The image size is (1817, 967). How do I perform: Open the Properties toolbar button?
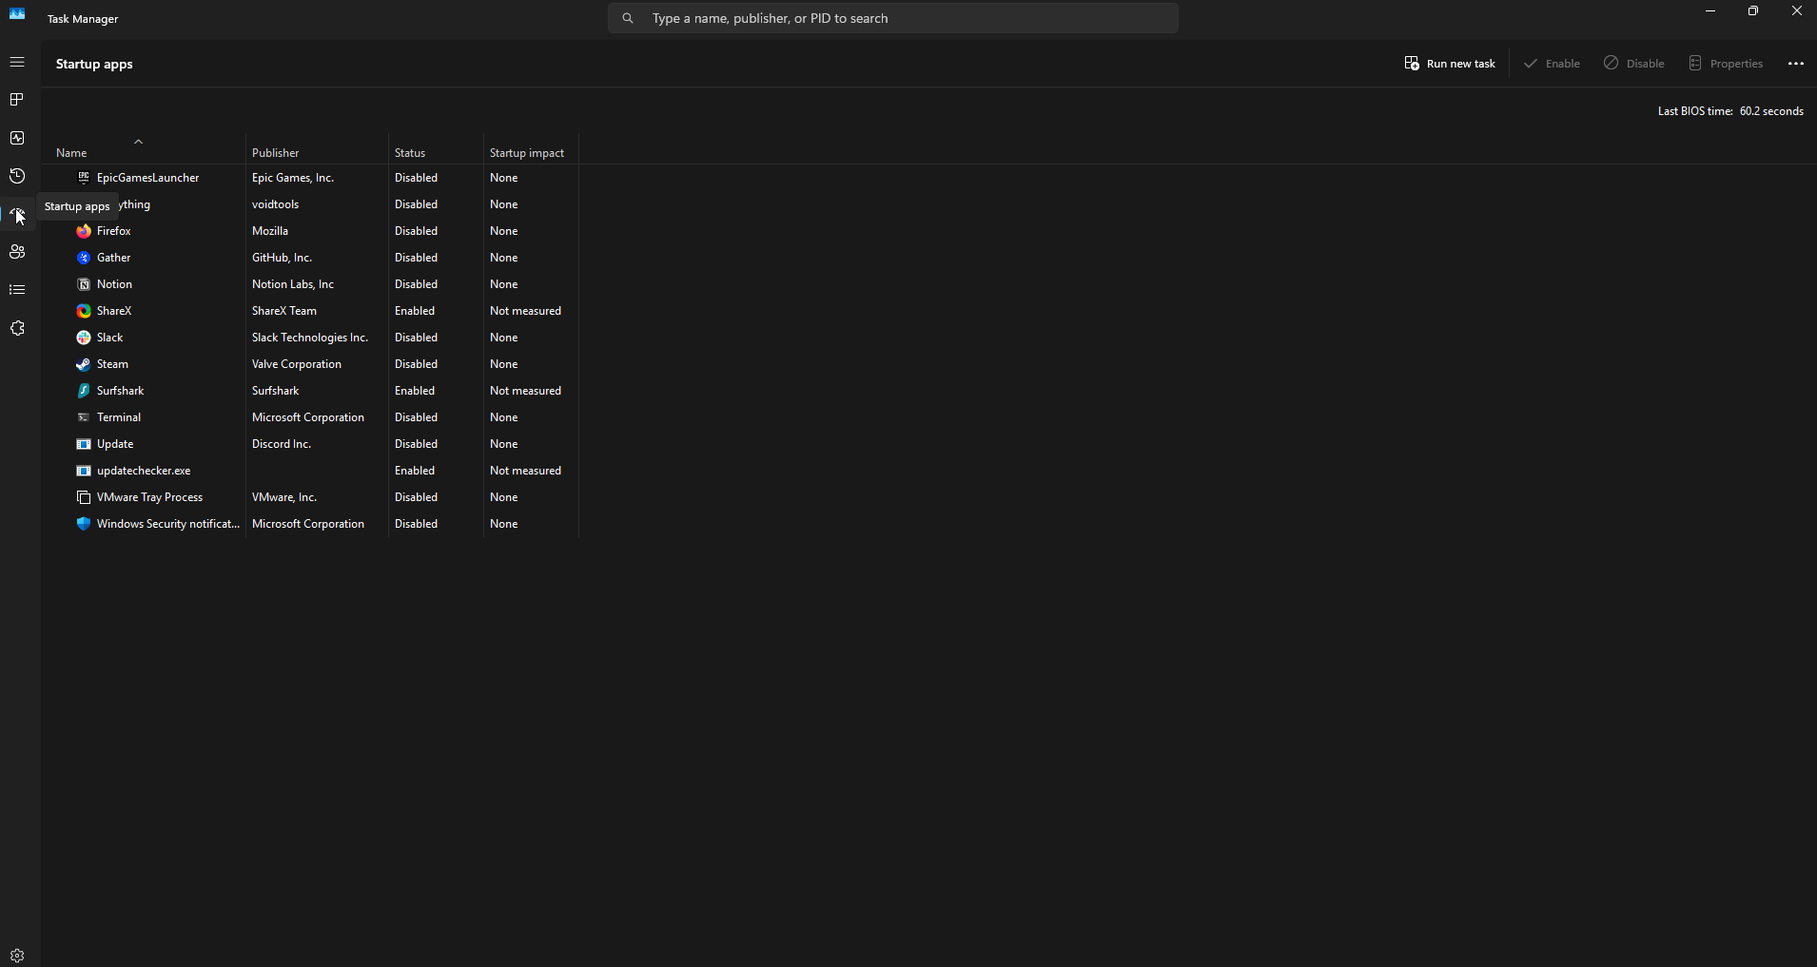[x=1726, y=64]
